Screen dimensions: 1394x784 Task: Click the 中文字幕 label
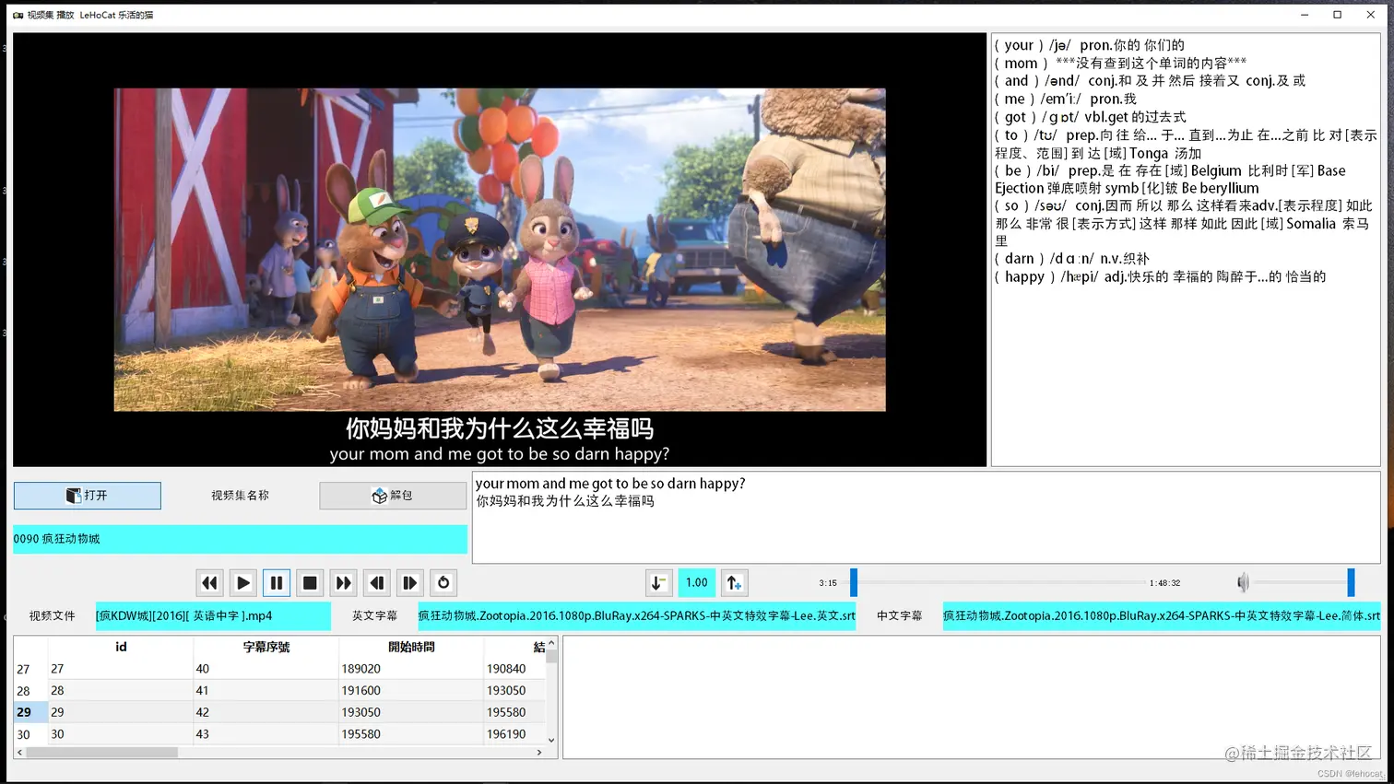899,615
